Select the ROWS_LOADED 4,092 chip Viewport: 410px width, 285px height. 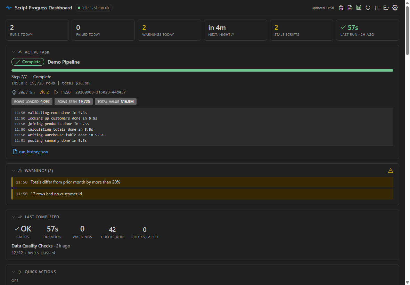click(x=32, y=101)
